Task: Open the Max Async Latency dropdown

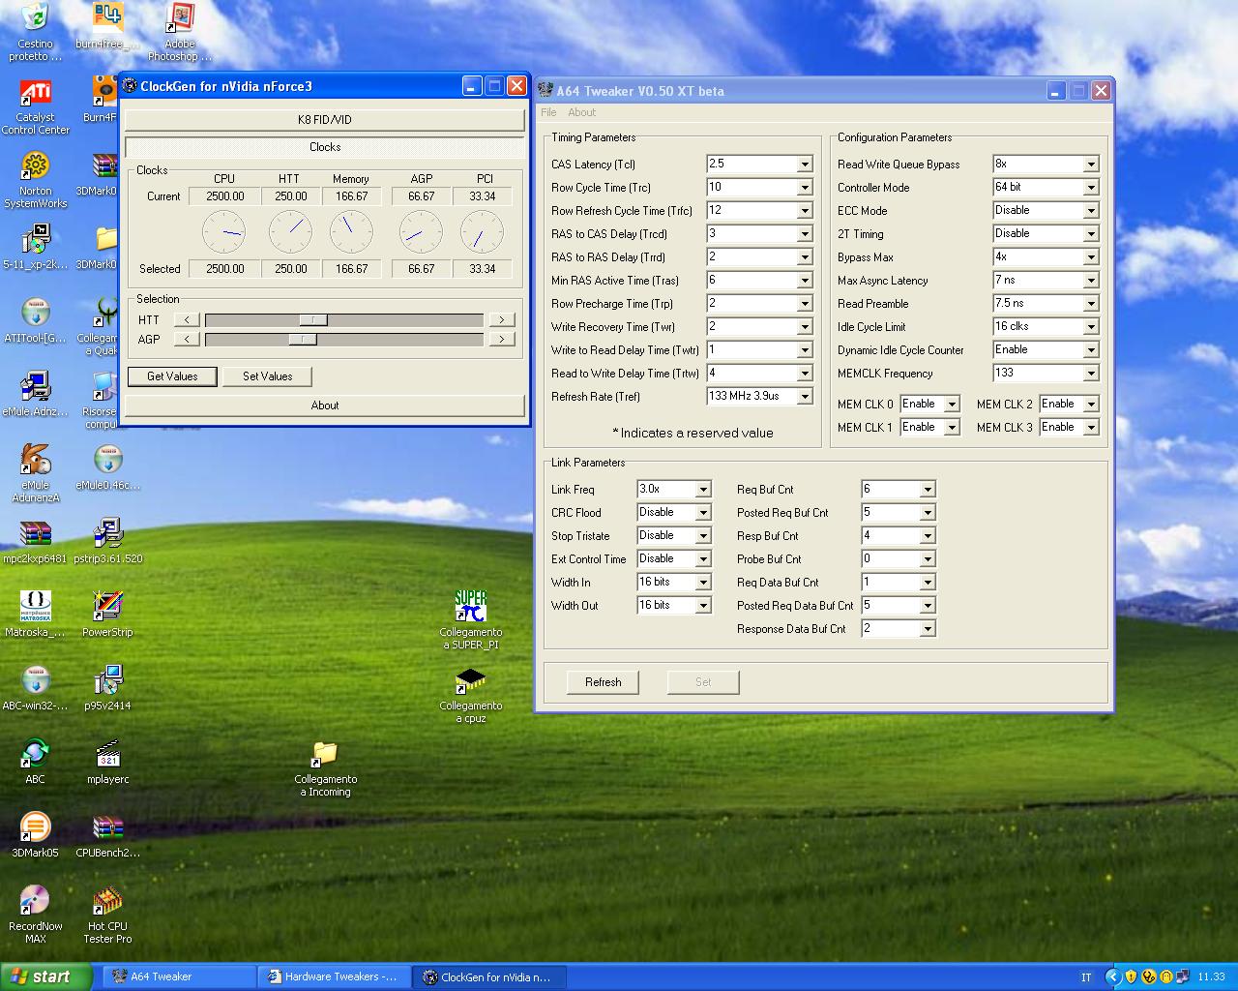Action: pyautogui.click(x=1091, y=281)
